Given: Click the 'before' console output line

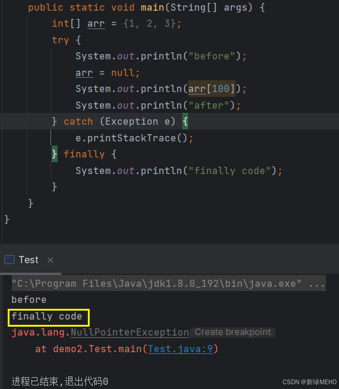Looking at the screenshot, I should [x=29, y=300].
